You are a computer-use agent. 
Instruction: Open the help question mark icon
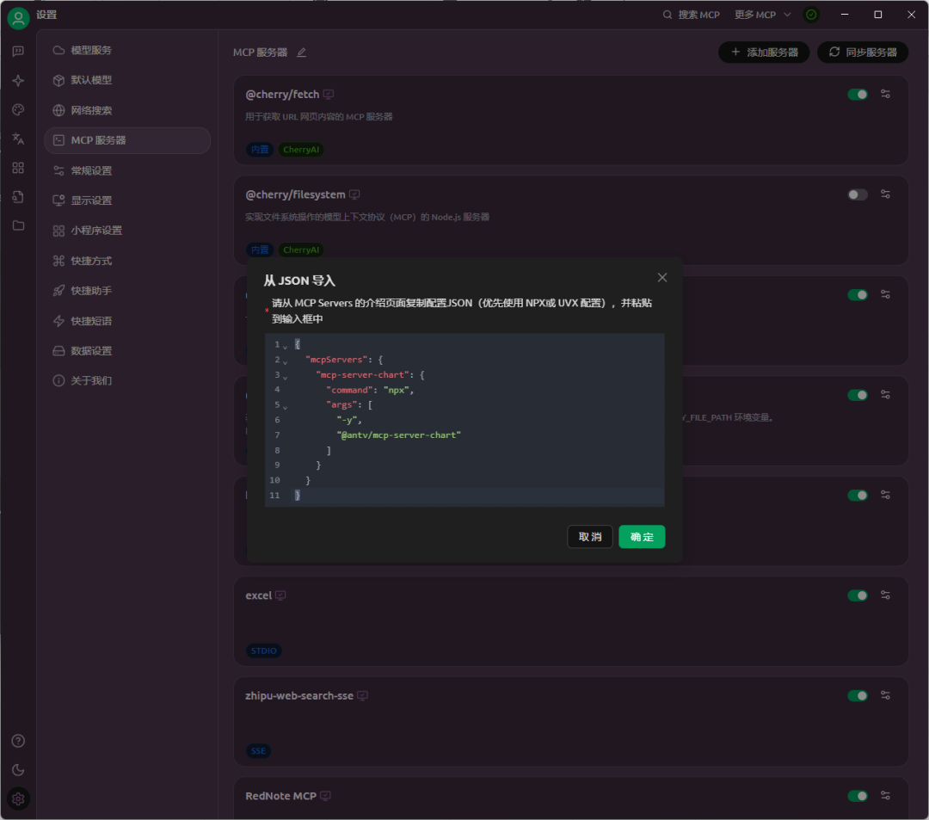(x=18, y=741)
